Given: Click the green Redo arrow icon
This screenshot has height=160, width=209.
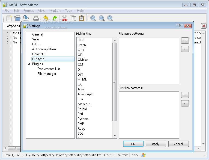Looking at the screenshot, I should pyautogui.click(x=55, y=18).
